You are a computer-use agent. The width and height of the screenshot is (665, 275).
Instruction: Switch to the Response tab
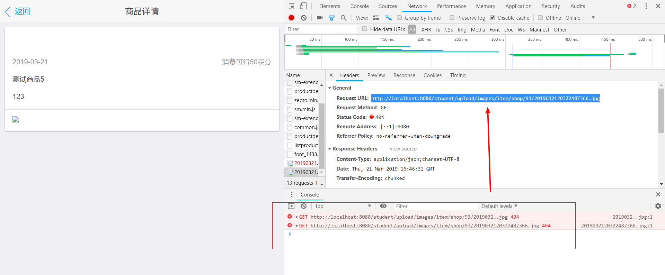click(x=404, y=75)
